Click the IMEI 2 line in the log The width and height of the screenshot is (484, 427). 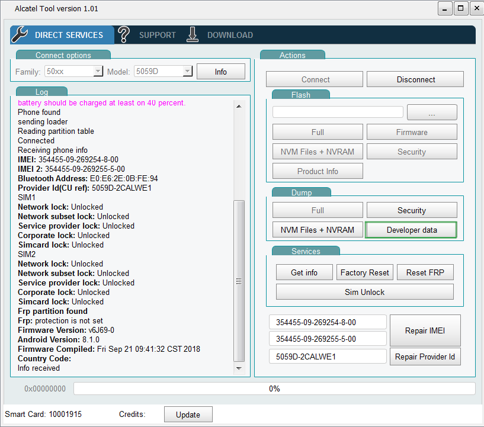coord(71,169)
